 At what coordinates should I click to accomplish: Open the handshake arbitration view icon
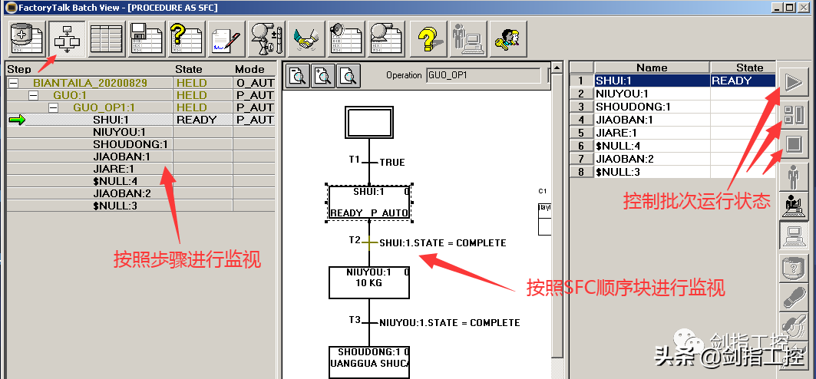click(x=307, y=37)
